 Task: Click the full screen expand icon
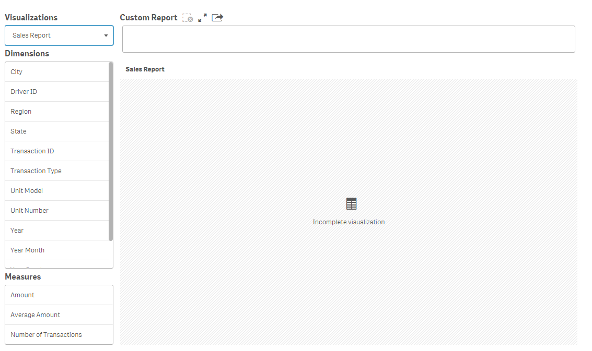(x=202, y=17)
